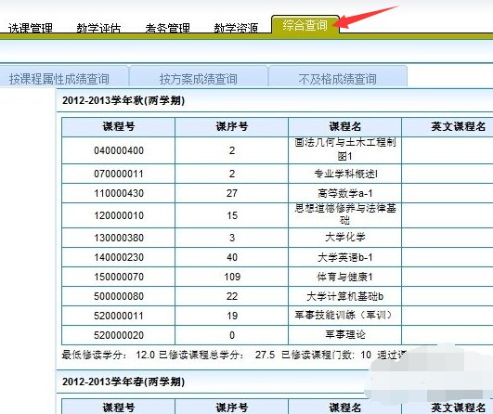Screen dimensions: 493x414
Task: Click 英文课程名 header in the spring table
Action: click(458, 408)
